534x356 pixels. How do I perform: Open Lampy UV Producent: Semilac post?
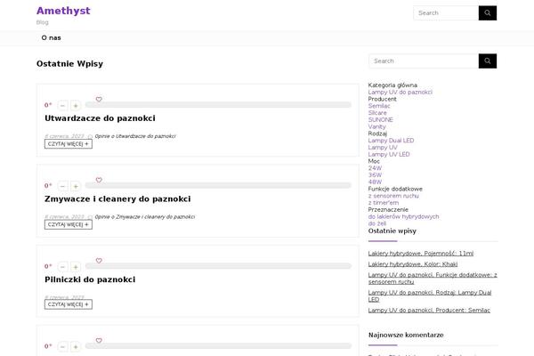(x=429, y=311)
